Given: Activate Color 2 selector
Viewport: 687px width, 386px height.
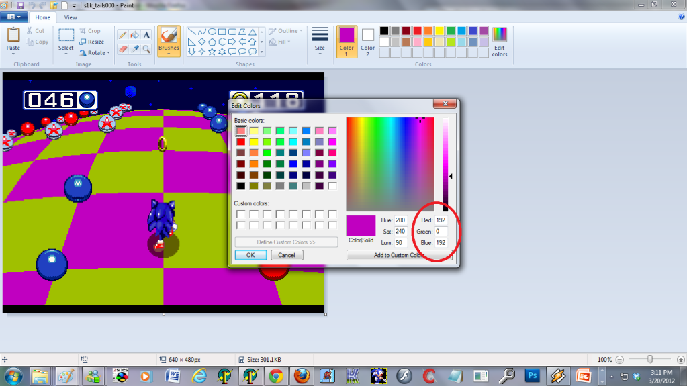Looking at the screenshot, I should click(x=367, y=42).
